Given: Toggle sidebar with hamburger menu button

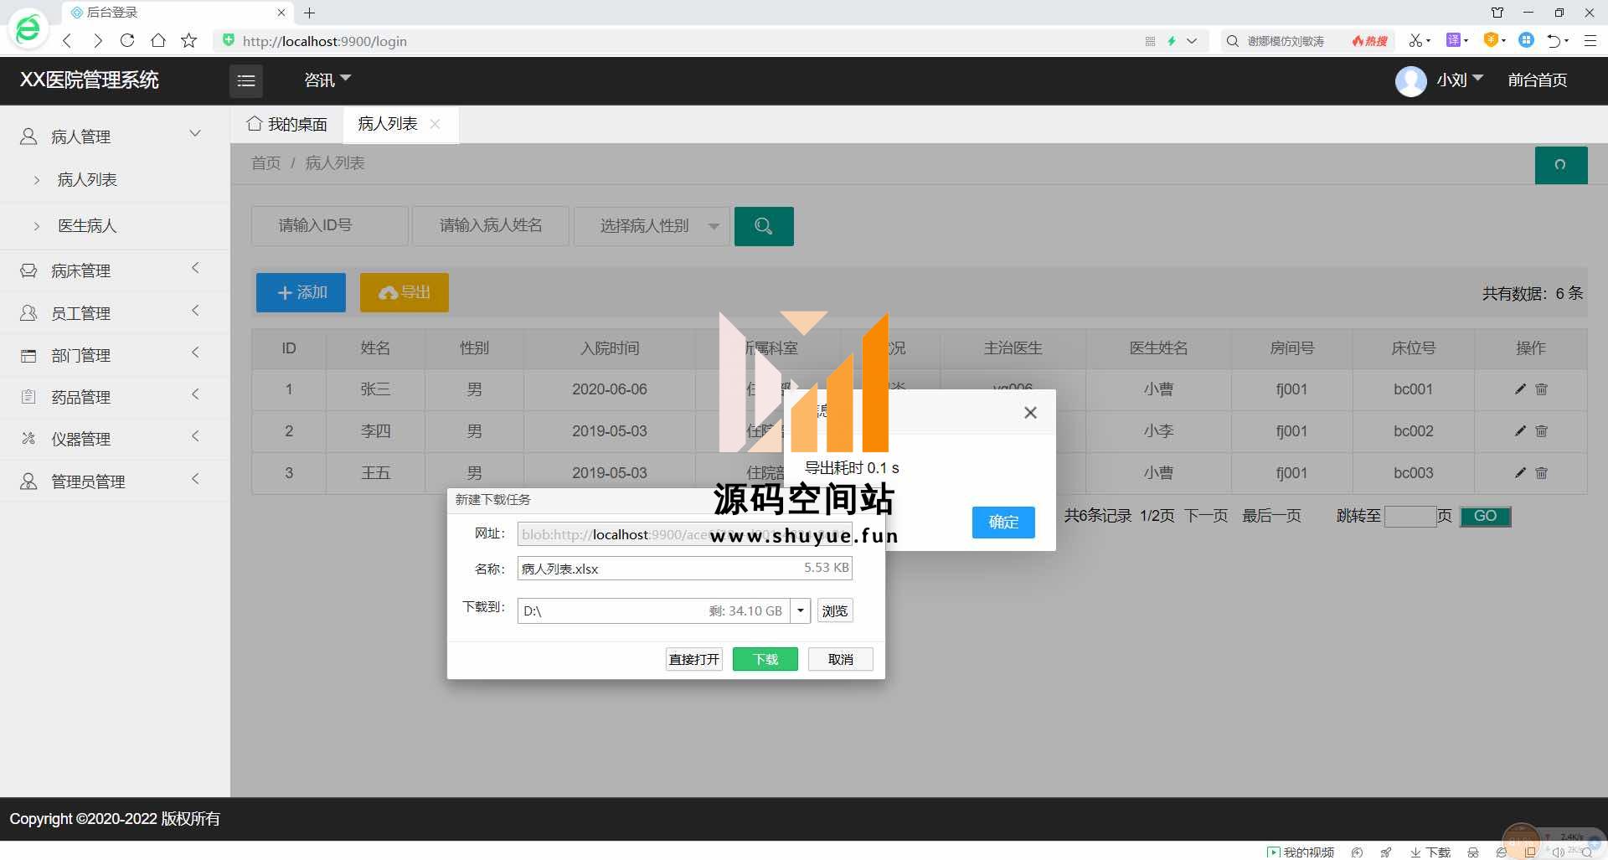Looking at the screenshot, I should [246, 80].
